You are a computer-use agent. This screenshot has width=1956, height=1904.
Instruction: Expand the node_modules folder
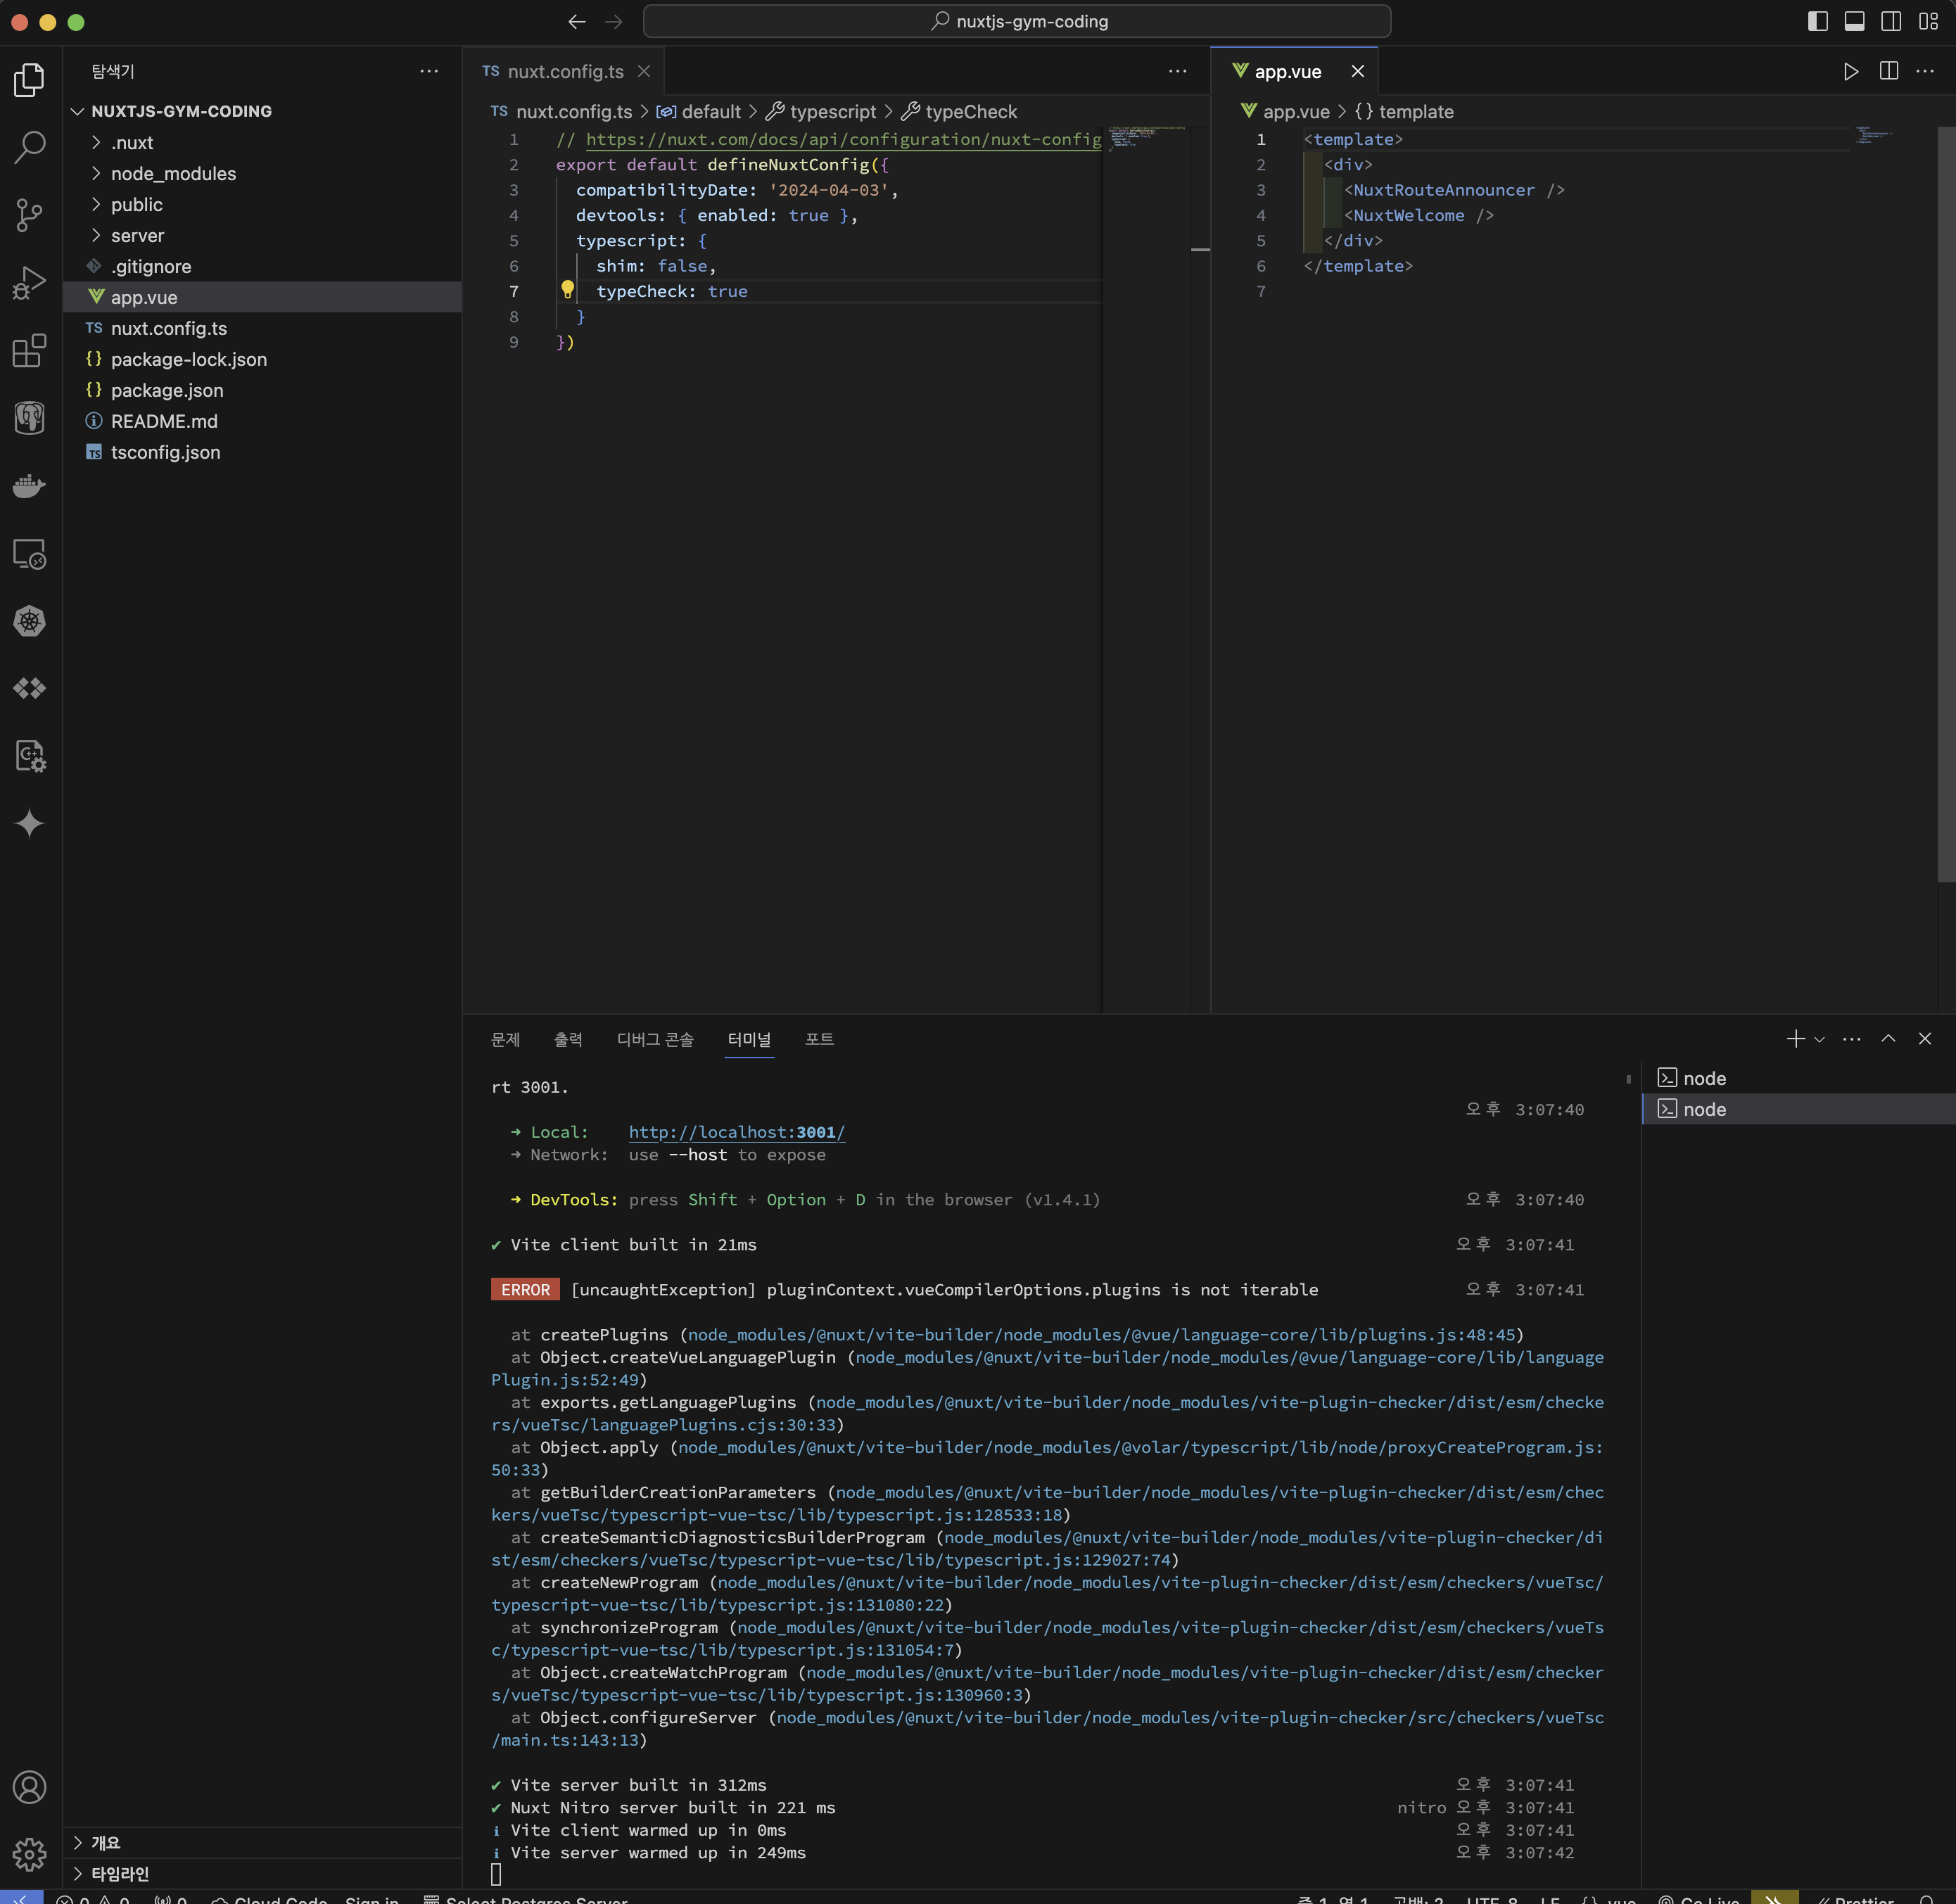(x=96, y=173)
